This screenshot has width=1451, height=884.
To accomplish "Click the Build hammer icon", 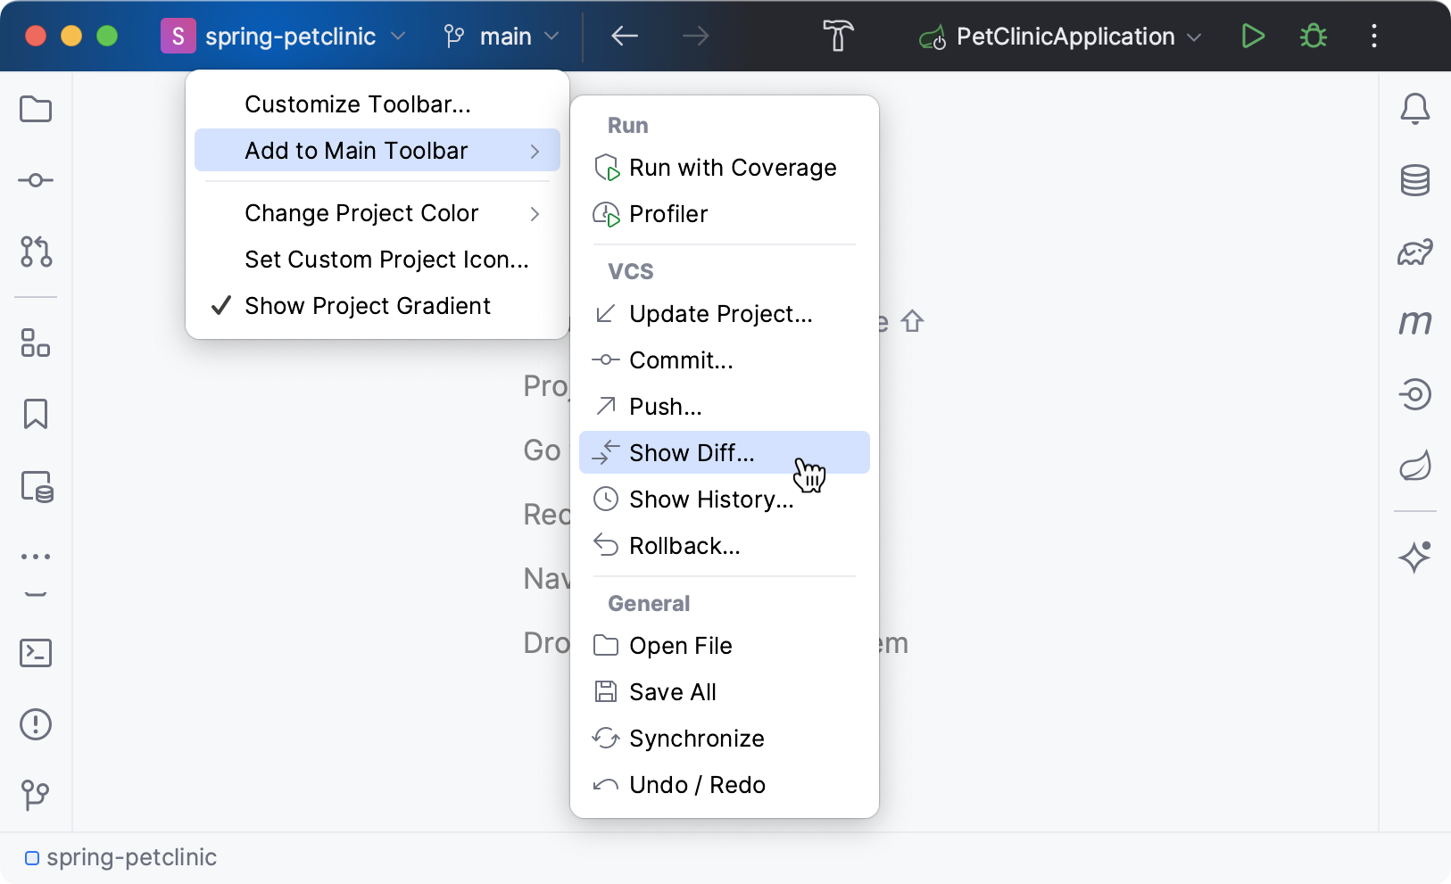I will pyautogui.click(x=838, y=37).
